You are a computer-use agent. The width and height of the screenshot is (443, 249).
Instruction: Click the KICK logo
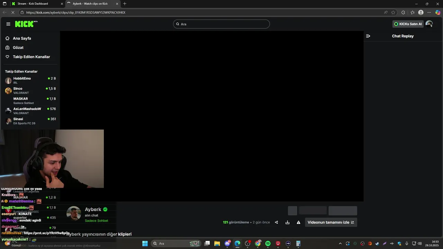[26, 24]
